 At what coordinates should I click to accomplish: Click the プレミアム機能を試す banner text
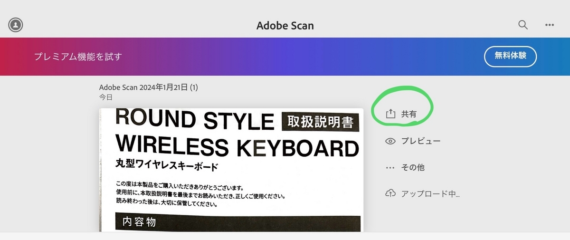pos(78,57)
